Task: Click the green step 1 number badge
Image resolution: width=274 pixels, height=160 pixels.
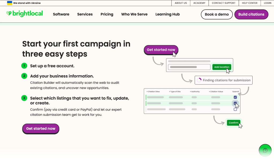Action: pyautogui.click(x=24, y=66)
